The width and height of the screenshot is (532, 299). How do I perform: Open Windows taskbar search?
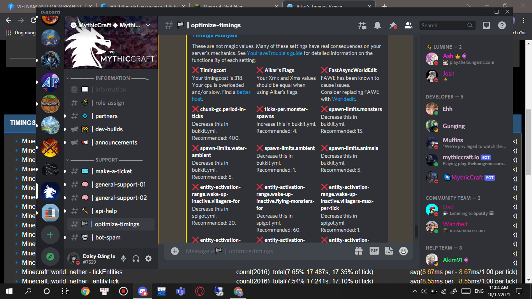pyautogui.click(x=28, y=291)
